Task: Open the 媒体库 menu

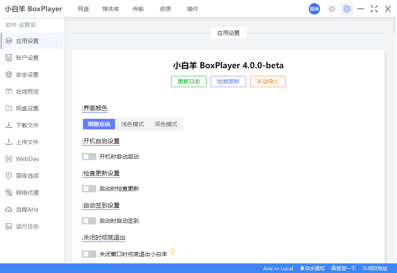Action: (x=110, y=8)
